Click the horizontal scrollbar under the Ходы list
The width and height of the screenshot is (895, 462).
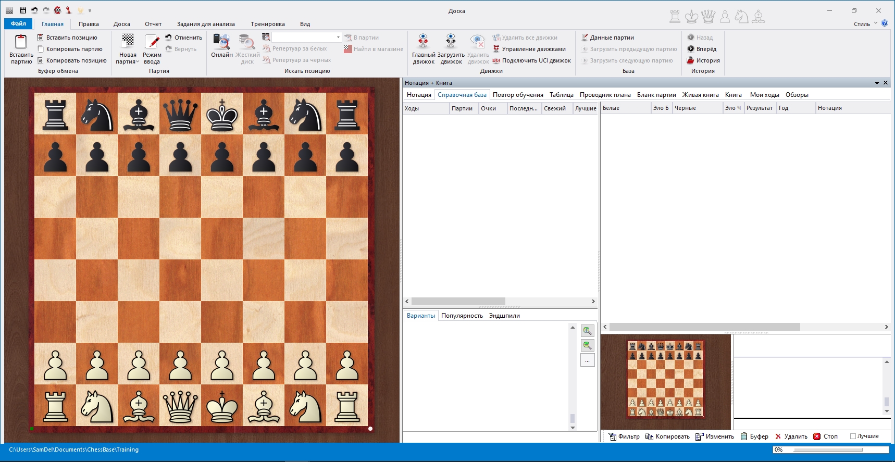tap(458, 302)
